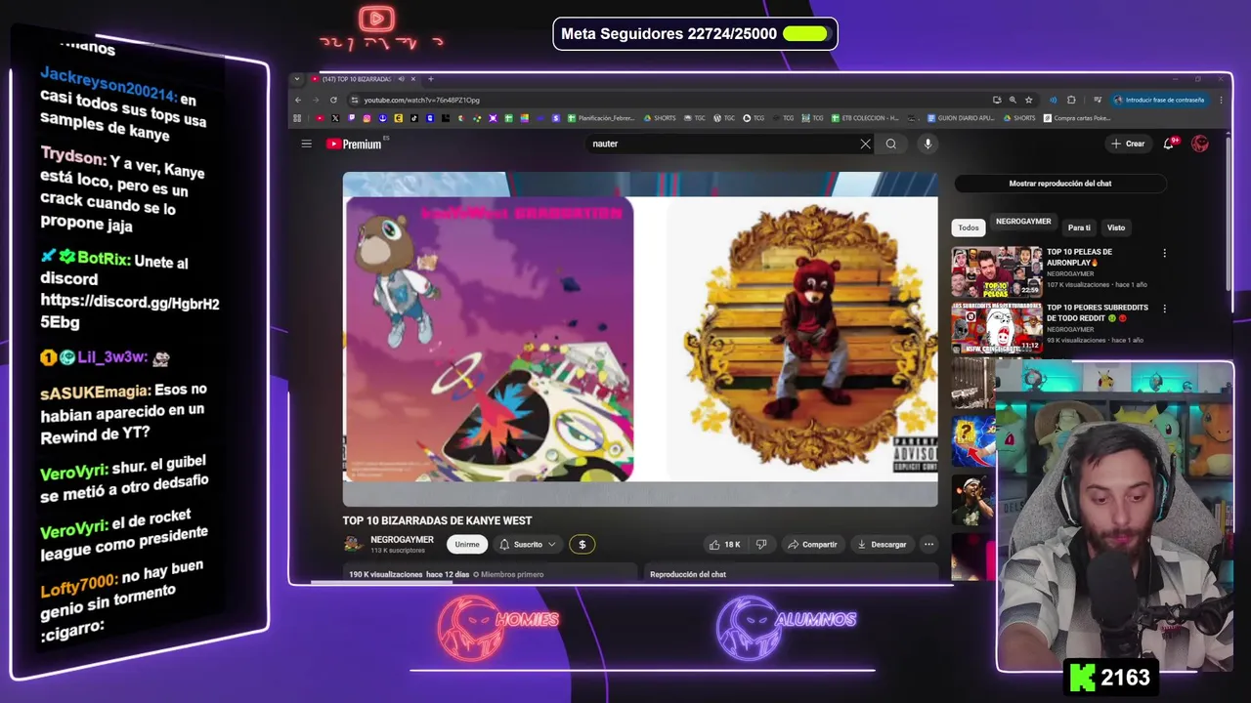Viewport: 1251px width, 703px height.
Task: Open the YouTube bookmark in bookmarks bar
Action: [x=320, y=118]
